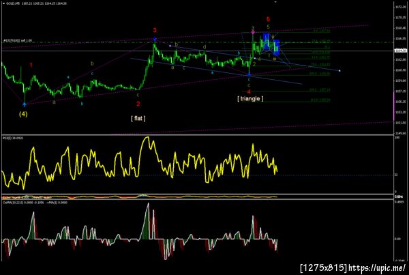This screenshot has width=409, height=275.
Task: Select the lower blue rectangle object
Action: [276, 48]
